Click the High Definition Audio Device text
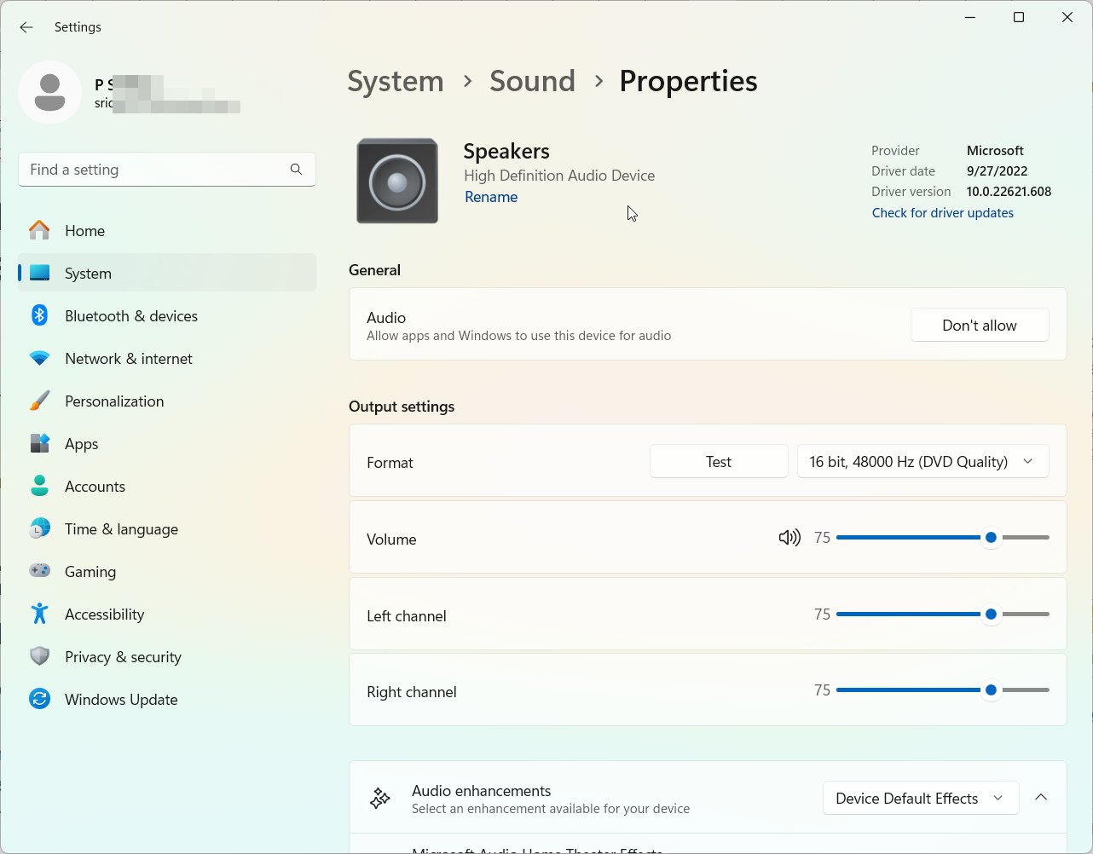Image resolution: width=1093 pixels, height=854 pixels. pyautogui.click(x=559, y=176)
